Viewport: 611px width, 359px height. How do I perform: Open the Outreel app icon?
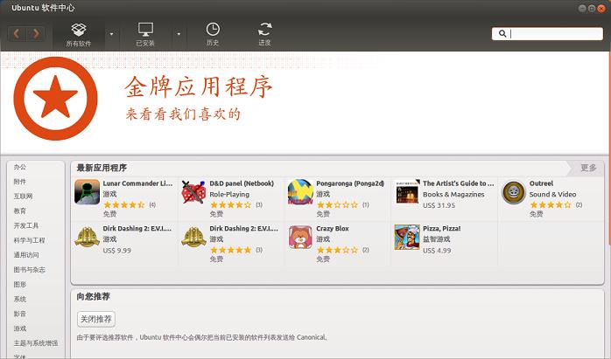click(x=514, y=192)
